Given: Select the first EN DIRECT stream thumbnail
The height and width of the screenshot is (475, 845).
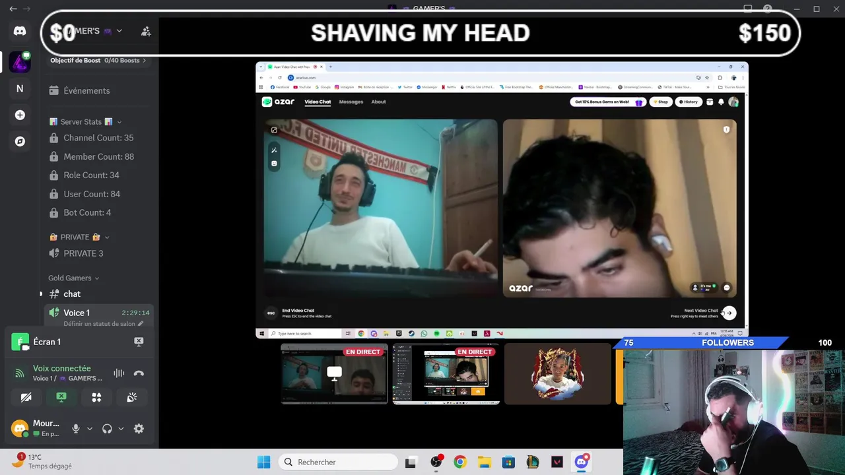Looking at the screenshot, I should pyautogui.click(x=335, y=373).
